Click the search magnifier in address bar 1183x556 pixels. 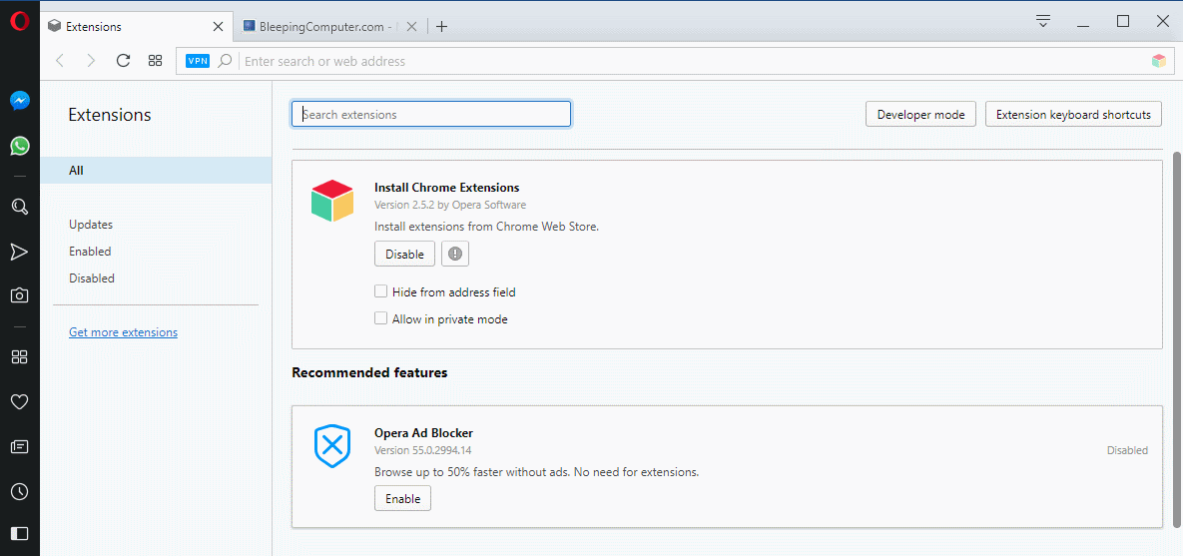(x=224, y=61)
